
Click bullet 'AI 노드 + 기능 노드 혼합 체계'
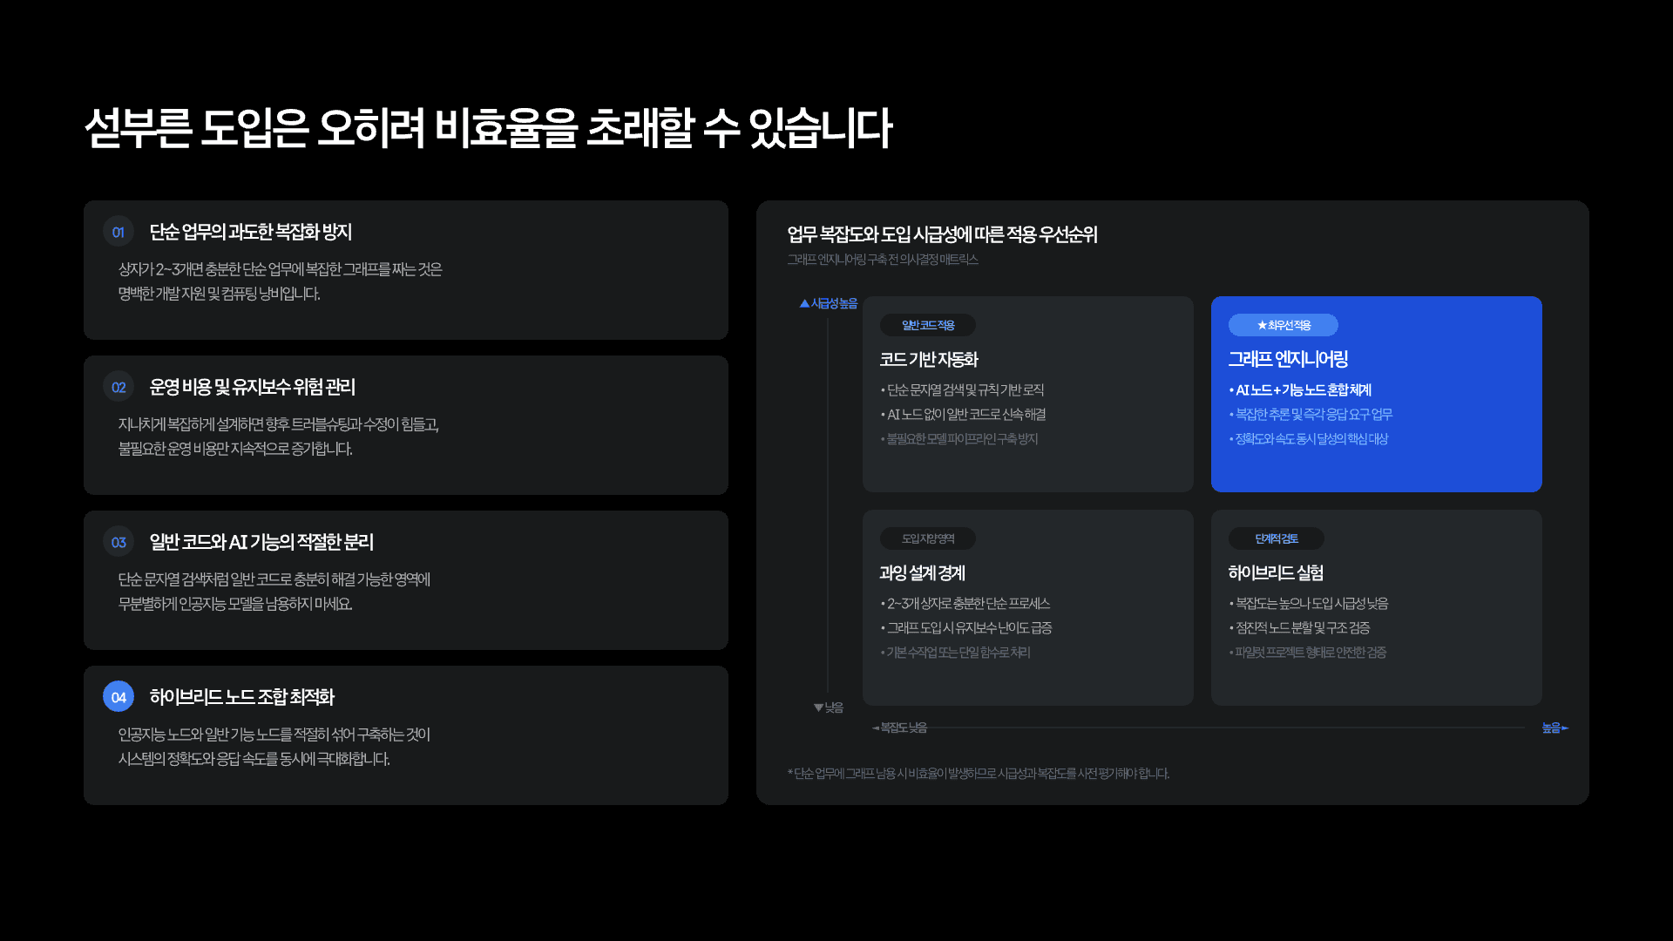pyautogui.click(x=1300, y=390)
